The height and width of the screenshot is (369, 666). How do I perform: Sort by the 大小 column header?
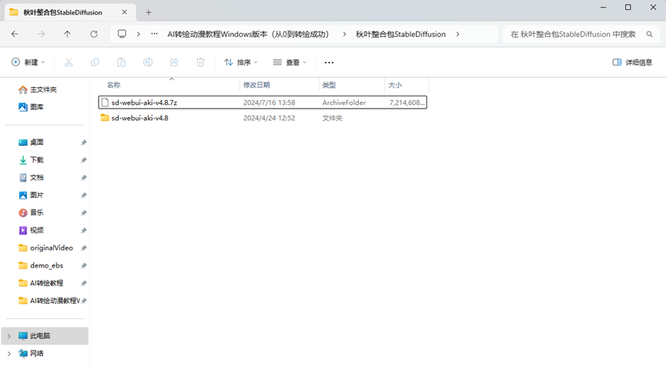(x=395, y=85)
